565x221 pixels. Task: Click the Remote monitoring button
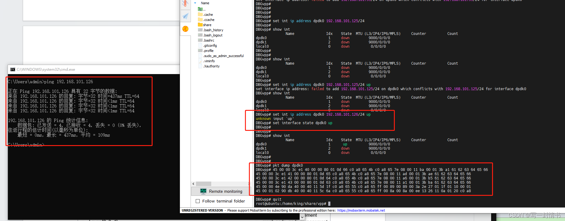pos(221,191)
